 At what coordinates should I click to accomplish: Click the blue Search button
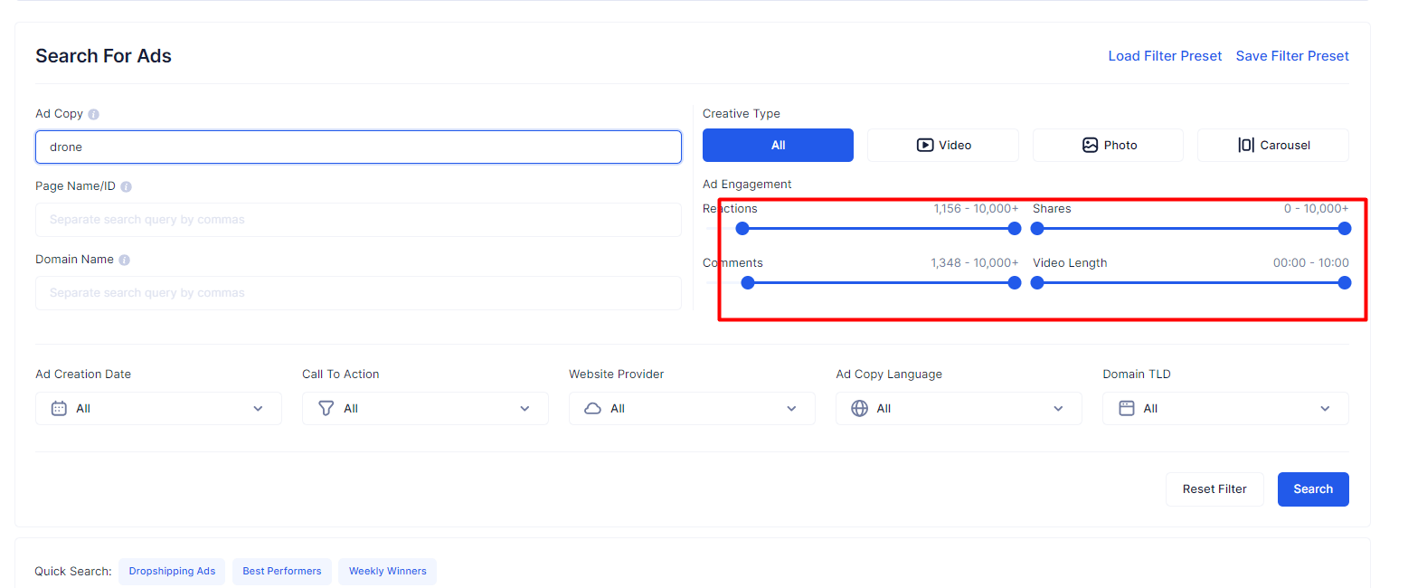(1312, 489)
